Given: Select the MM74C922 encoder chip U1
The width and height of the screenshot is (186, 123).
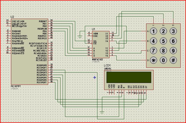Looking at the screenshot, I should coord(101,45).
